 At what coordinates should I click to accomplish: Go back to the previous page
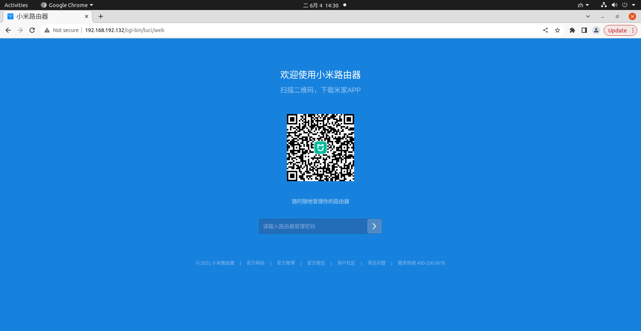click(x=8, y=30)
